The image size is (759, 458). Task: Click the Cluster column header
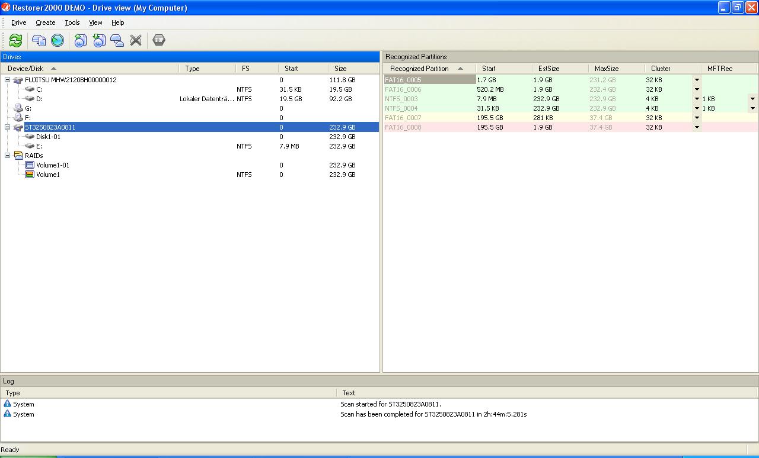tap(673, 69)
